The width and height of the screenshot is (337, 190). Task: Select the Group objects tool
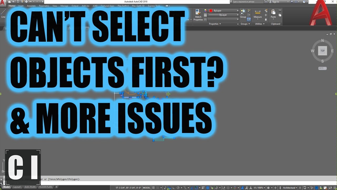point(243,13)
